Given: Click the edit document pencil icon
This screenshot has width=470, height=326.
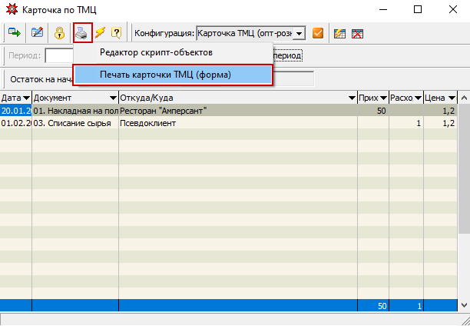Looking at the screenshot, I should pos(37,33).
